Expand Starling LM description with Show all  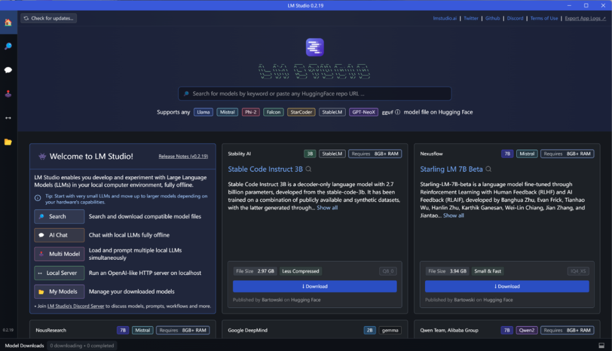point(453,215)
